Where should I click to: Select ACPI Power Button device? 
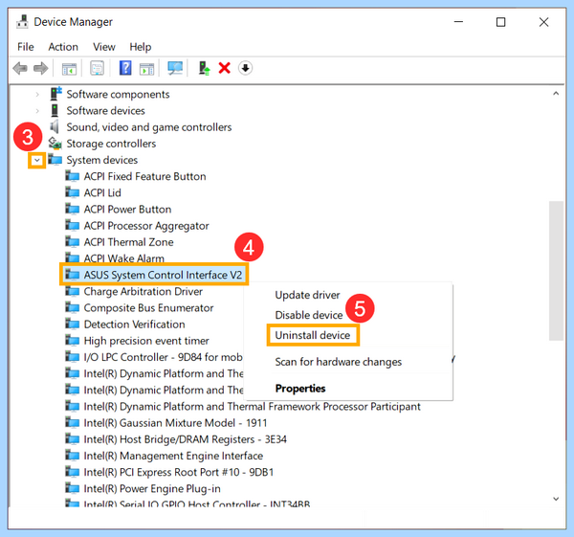click(x=127, y=210)
